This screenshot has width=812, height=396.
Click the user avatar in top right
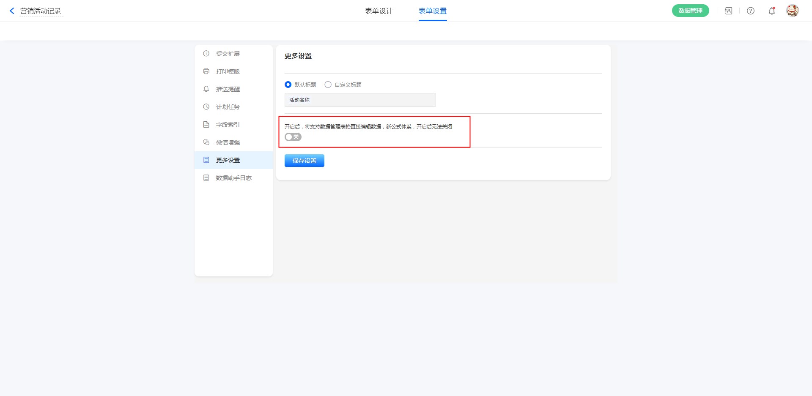click(792, 11)
